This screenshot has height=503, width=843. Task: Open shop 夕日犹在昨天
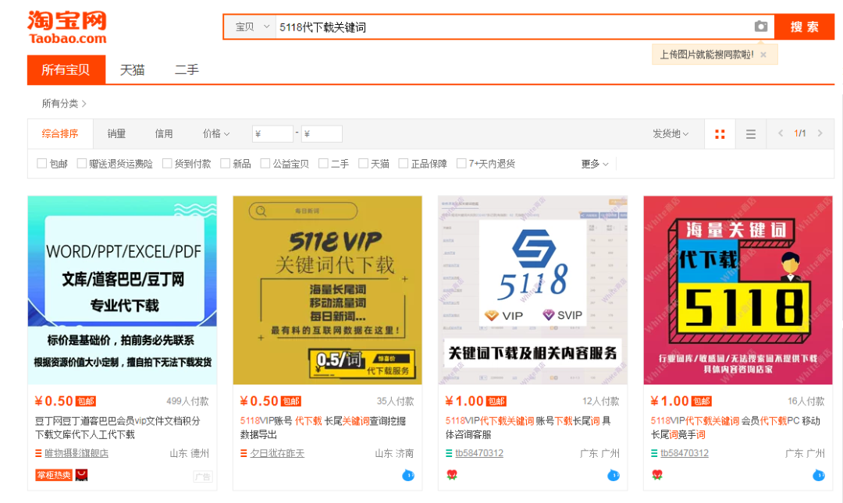(277, 453)
